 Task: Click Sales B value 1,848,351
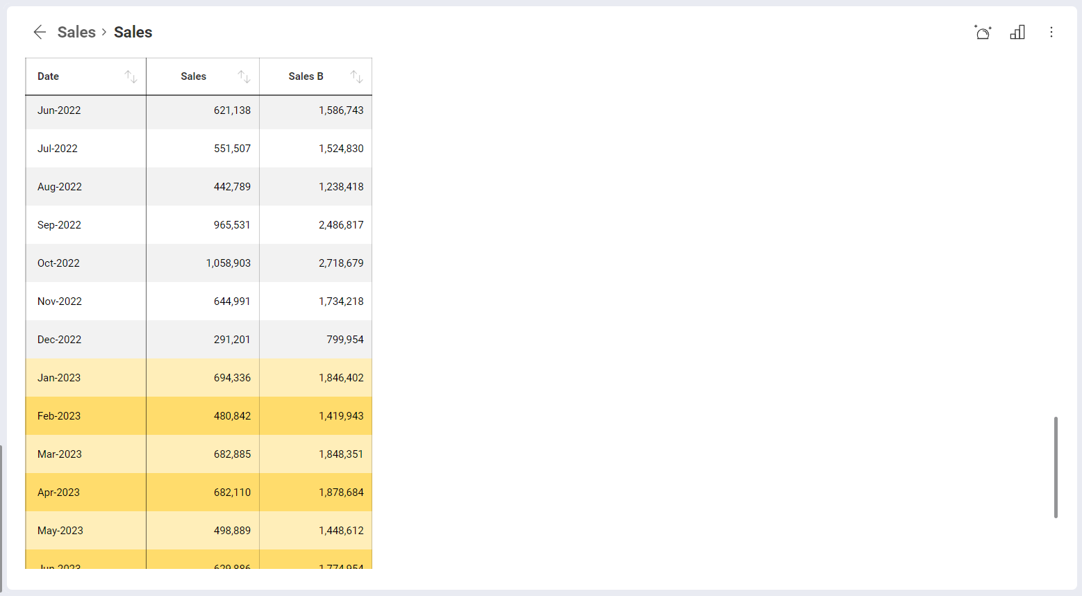tap(341, 454)
